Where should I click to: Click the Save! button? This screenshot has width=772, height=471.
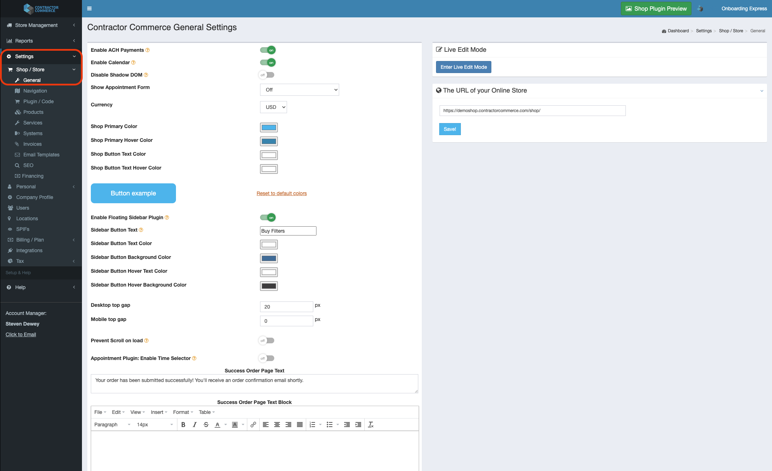pos(450,129)
